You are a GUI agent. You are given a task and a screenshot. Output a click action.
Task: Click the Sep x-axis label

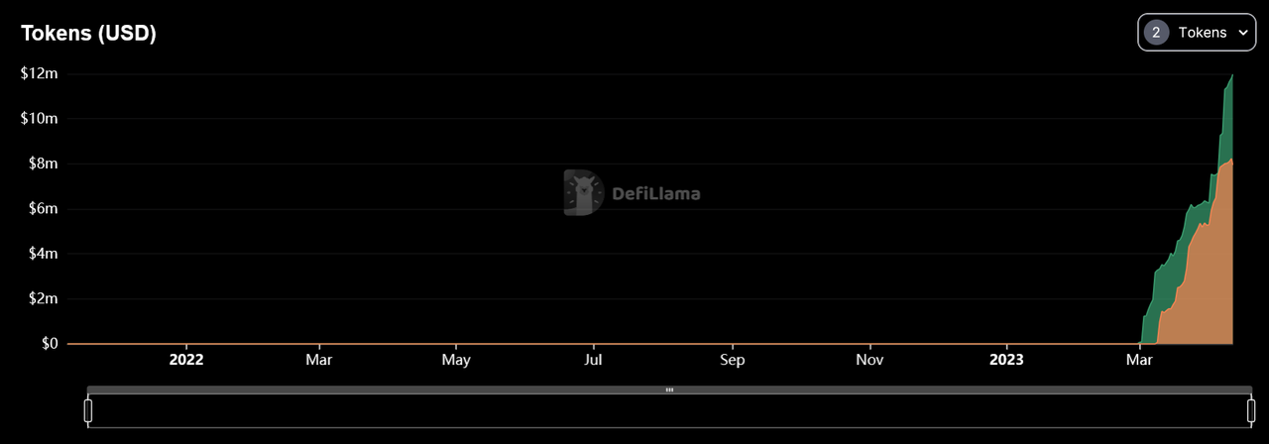point(733,360)
